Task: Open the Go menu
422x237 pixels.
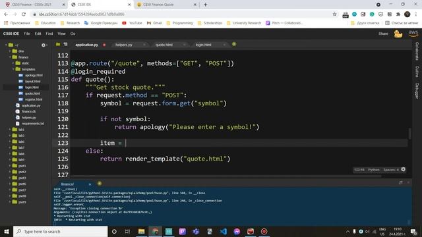Action: 73,34
